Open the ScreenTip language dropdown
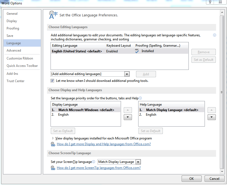 pos(138,162)
